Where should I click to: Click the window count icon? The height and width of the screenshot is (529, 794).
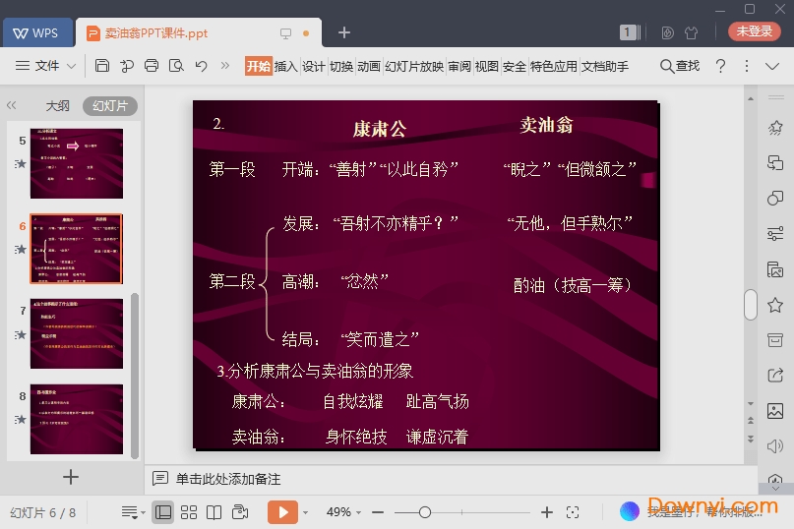(x=630, y=32)
